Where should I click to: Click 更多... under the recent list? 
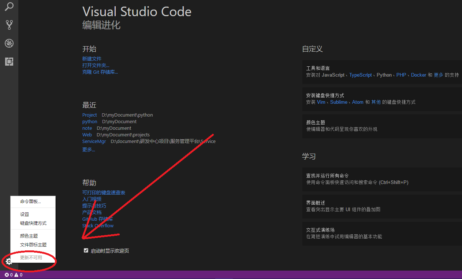[88, 149]
